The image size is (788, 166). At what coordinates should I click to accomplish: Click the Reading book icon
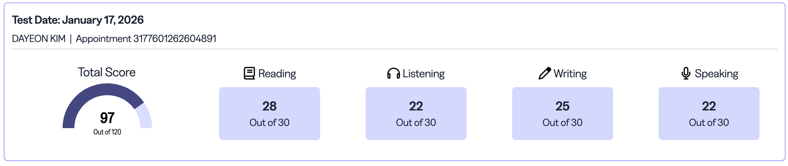pyautogui.click(x=249, y=74)
